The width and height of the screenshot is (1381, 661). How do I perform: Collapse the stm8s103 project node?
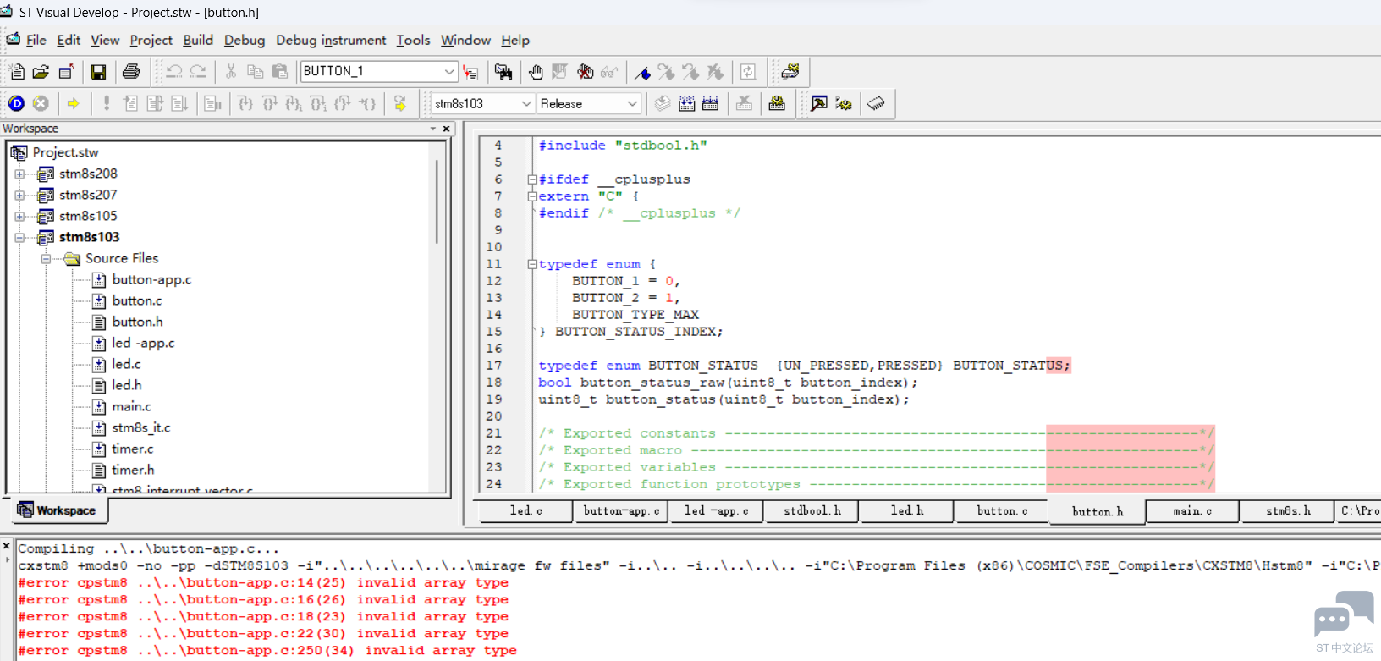[19, 237]
